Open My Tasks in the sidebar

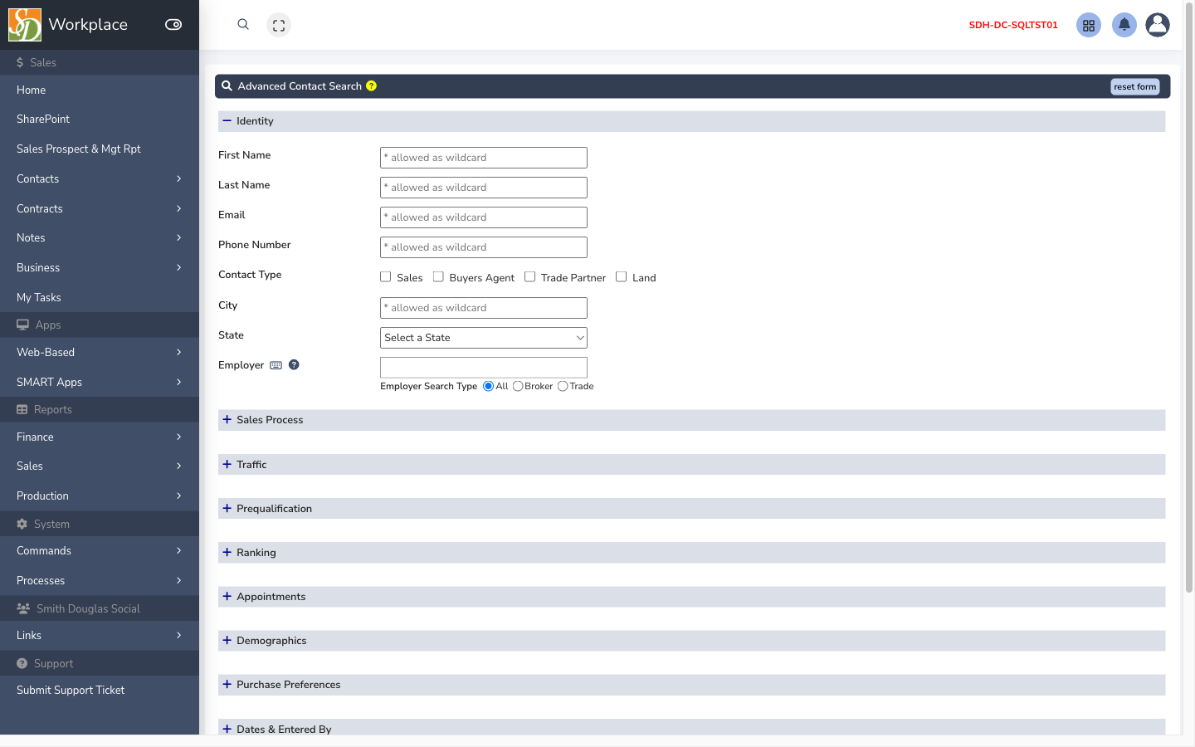tap(100, 298)
